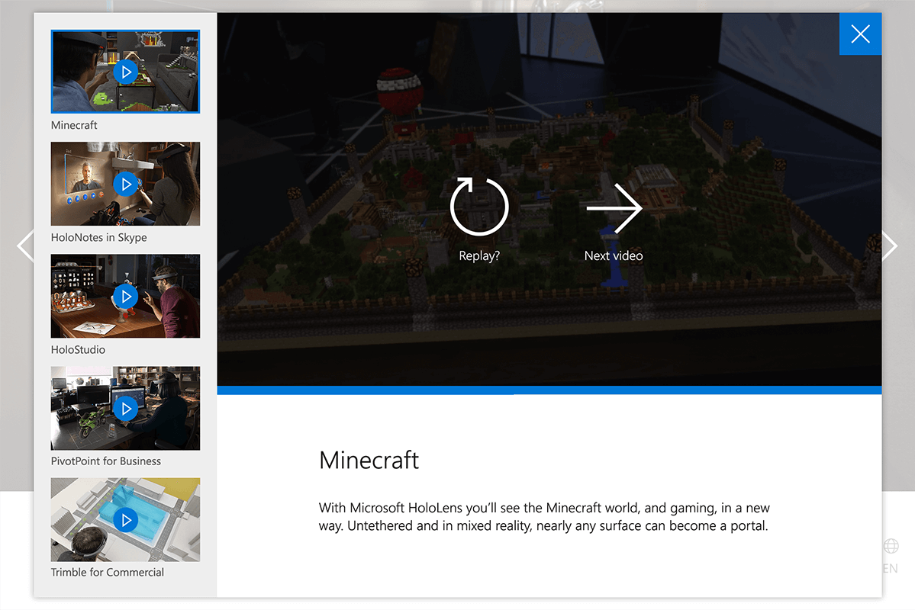Select the Trimble for Commercial label
This screenshot has height=610, width=915.
click(108, 573)
